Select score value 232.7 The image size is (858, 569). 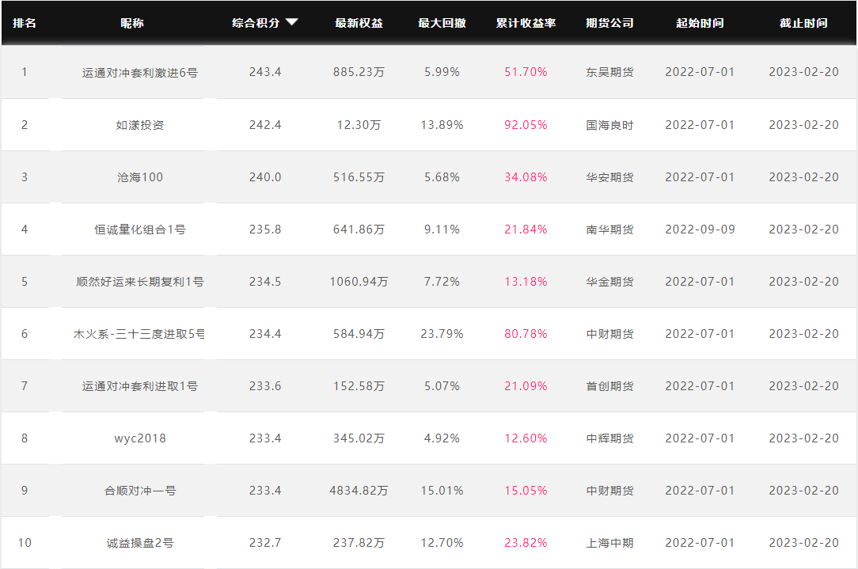pyautogui.click(x=265, y=543)
